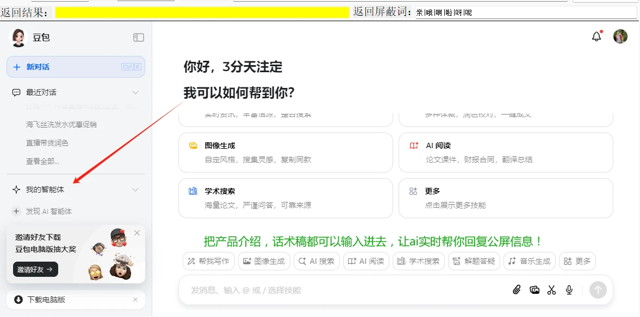
Task: Dismiss the 下载电脑版 banner
Action: coord(135,300)
